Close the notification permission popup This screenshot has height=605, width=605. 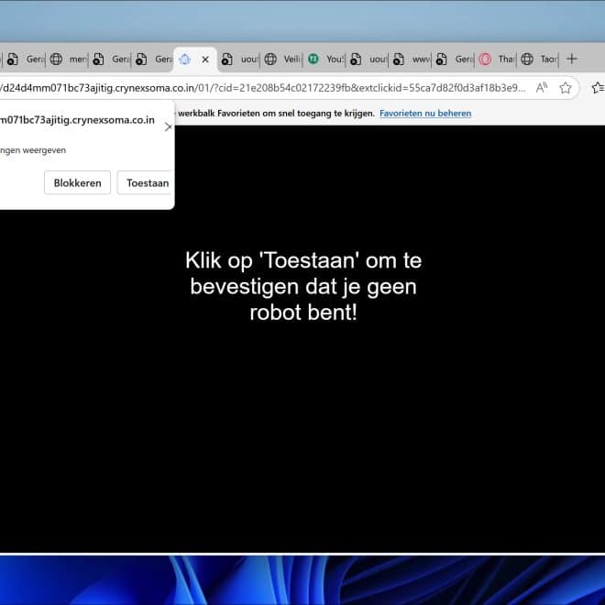coord(168,126)
